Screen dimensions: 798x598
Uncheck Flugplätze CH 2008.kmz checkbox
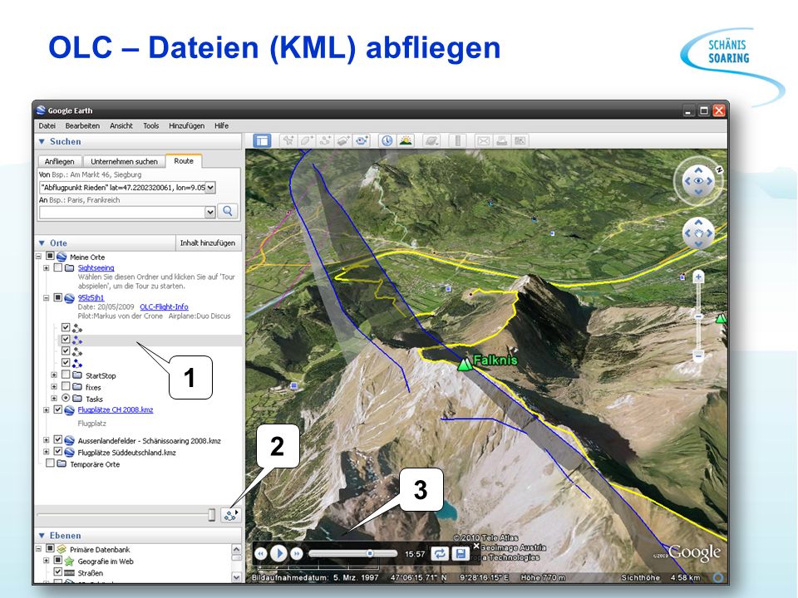57,409
